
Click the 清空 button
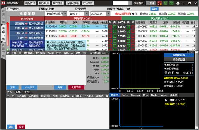point(12,87)
